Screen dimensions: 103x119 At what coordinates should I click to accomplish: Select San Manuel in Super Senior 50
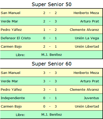[x=10, y=13]
